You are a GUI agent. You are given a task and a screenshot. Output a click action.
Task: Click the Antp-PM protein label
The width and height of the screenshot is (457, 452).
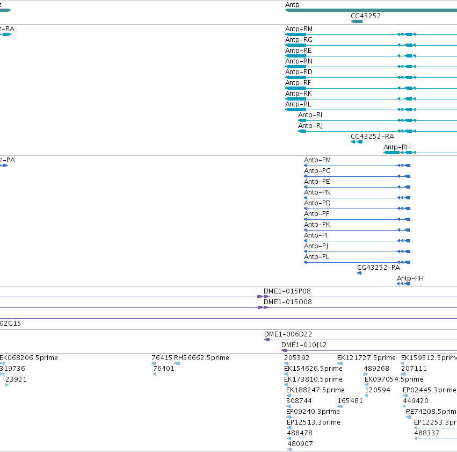point(317,160)
